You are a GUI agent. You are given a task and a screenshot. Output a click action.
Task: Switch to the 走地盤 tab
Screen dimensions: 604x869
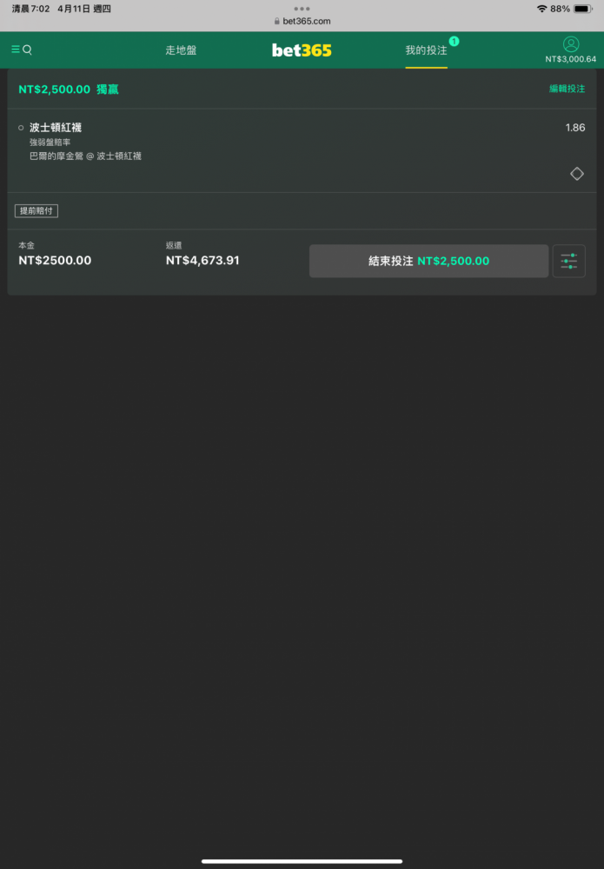[181, 50]
